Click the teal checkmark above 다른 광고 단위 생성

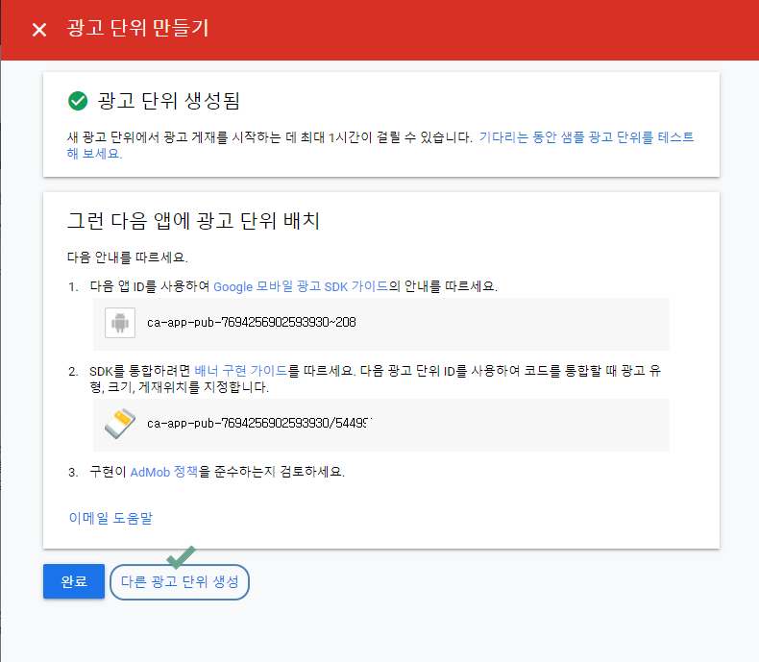(x=182, y=555)
